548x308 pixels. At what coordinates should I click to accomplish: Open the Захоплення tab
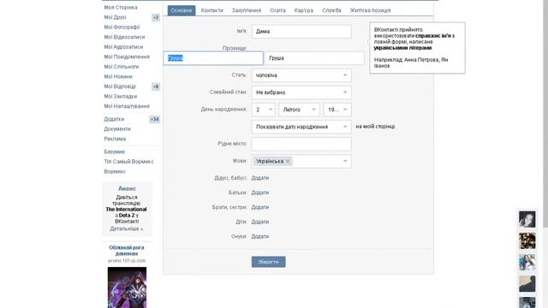(x=247, y=10)
